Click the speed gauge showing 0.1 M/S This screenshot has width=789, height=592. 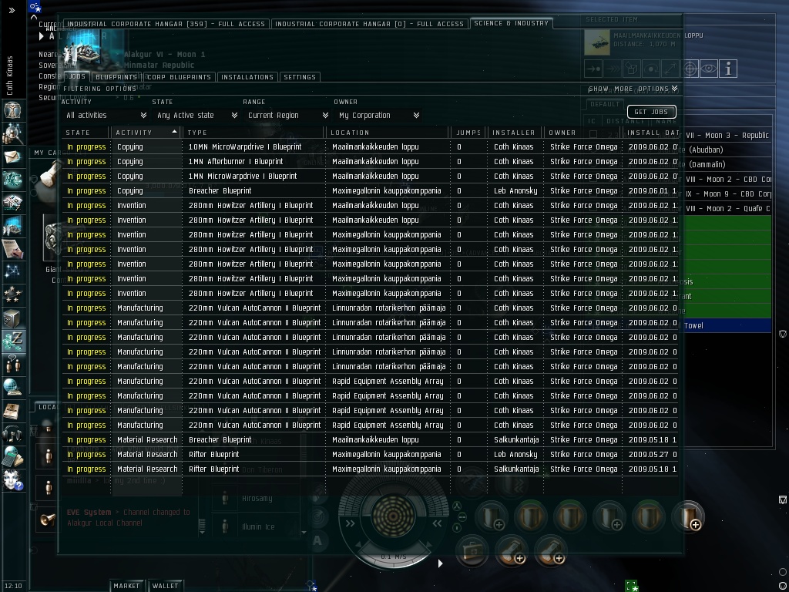[394, 557]
